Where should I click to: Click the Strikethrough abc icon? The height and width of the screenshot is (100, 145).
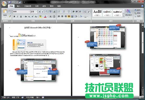(26, 17)
